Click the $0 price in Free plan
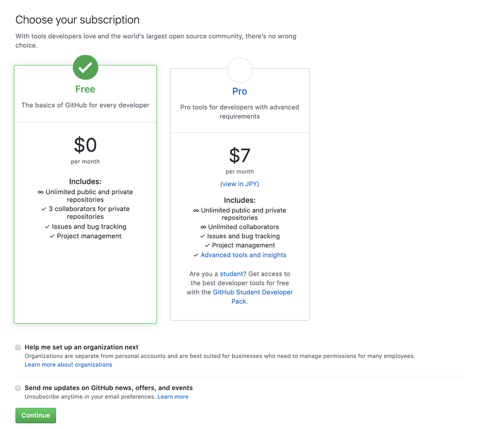 coord(85,144)
